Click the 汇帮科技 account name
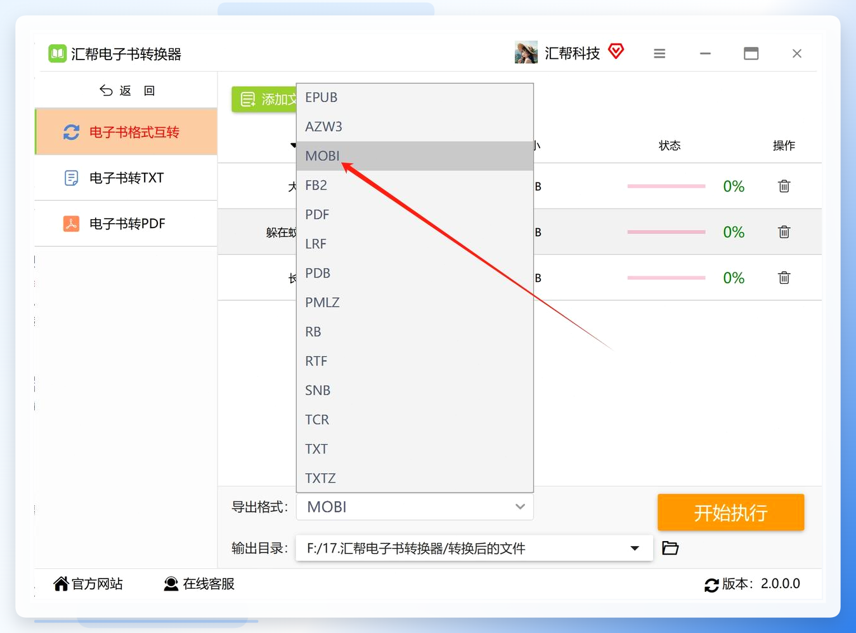856x633 pixels. (x=573, y=53)
